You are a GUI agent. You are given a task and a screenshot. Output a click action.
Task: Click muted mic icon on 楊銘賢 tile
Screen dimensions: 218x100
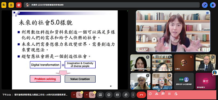pyautogui.click(x=169, y=75)
